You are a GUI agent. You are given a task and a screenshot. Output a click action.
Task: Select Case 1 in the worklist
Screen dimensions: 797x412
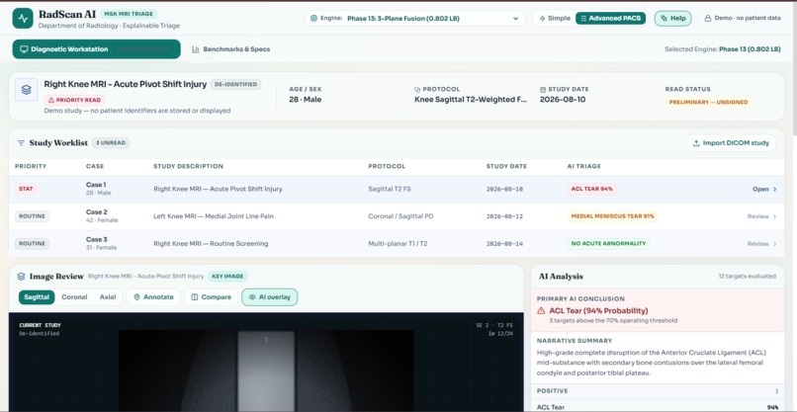coord(397,189)
